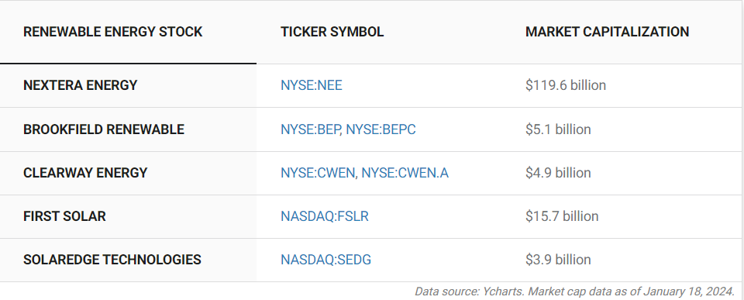Click the $119.6 billion market cap value
Viewport: 744px width, 300px height.
point(566,85)
